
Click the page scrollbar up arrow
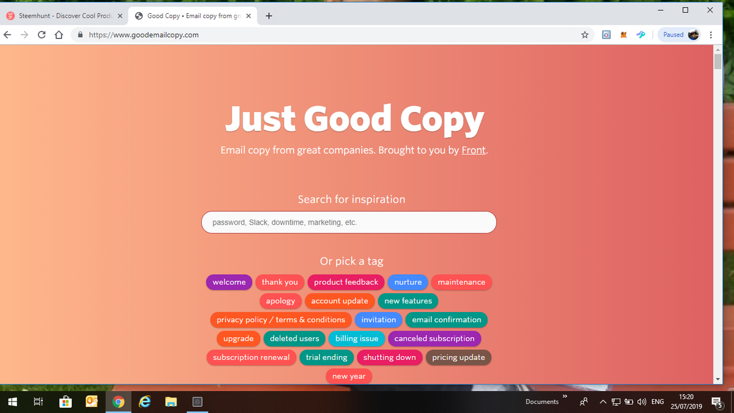[718, 50]
